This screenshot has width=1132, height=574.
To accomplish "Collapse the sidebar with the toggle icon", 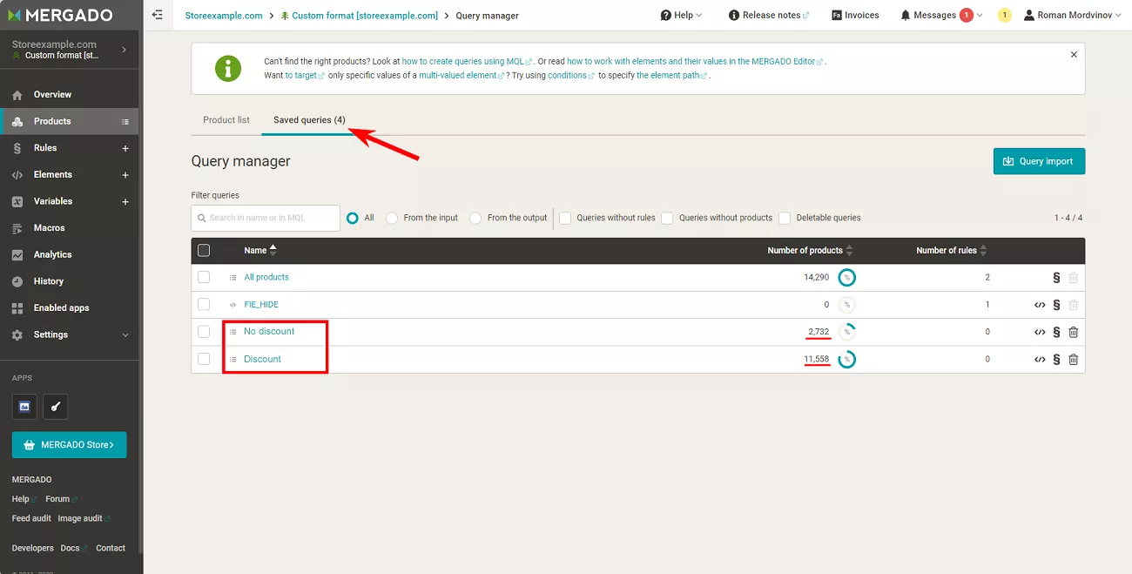I will pyautogui.click(x=157, y=15).
